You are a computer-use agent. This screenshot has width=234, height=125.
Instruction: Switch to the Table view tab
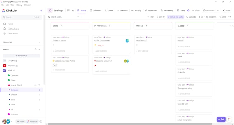(181, 11)
